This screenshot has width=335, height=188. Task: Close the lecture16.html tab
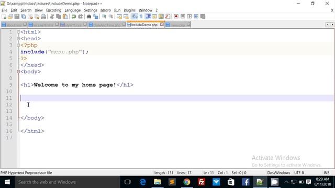tap(57, 25)
